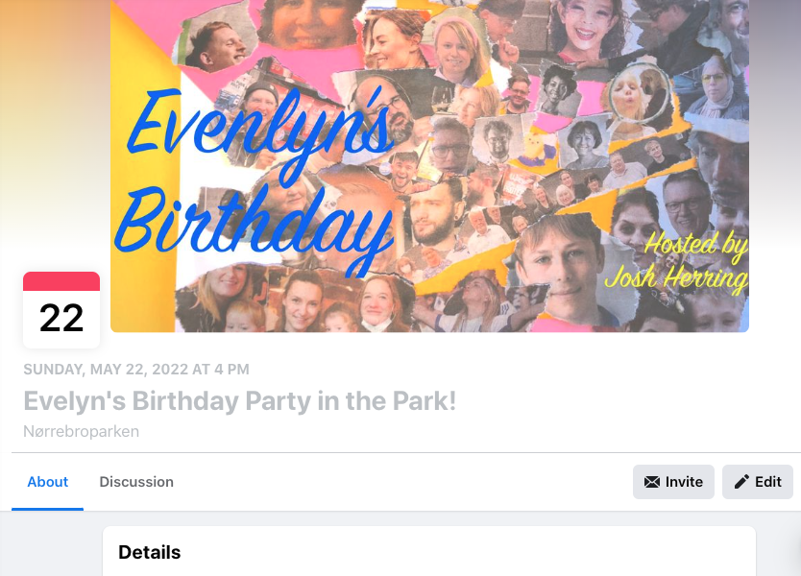The height and width of the screenshot is (576, 801).
Task: Click the yellow "Hosted by" text on cover
Action: click(x=695, y=245)
